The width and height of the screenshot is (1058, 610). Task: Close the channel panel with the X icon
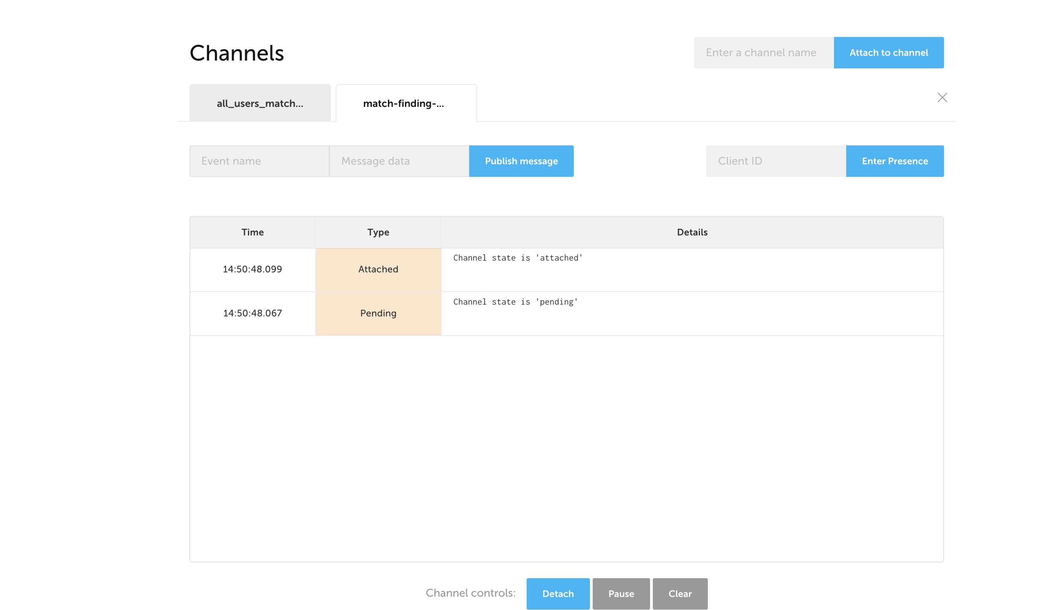pos(942,97)
